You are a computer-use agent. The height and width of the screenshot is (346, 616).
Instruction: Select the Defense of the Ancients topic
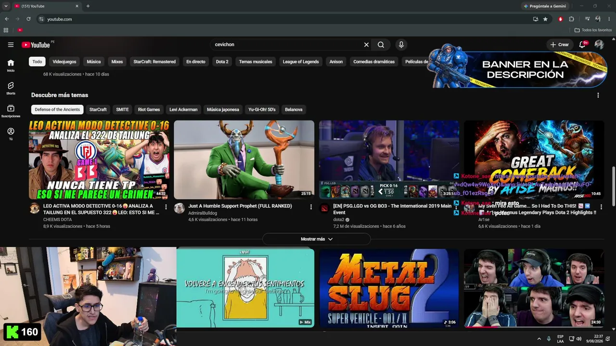[57, 110]
